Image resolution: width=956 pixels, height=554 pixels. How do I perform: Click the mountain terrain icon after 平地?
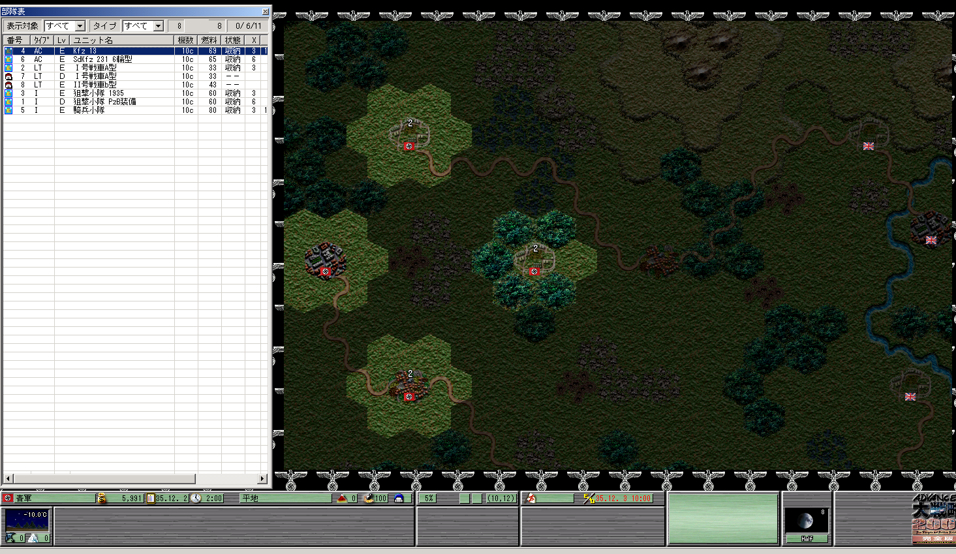coord(342,499)
